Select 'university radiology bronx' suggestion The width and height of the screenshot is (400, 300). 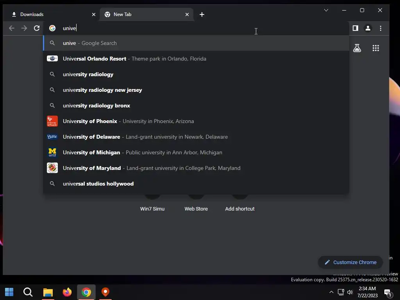[x=196, y=105]
